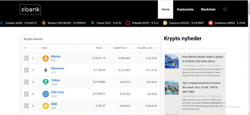Click Avalanche (AVAX) ticker label
Viewport: 250px width, 115px height.
point(225,23)
